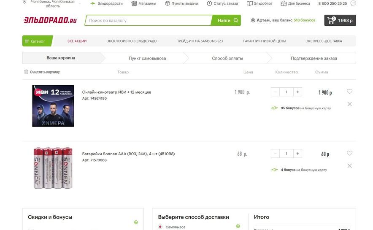Viewport: 373px width, 230px height.
Task: Click the cart icon showing 1 968 р
Action: click(x=340, y=20)
